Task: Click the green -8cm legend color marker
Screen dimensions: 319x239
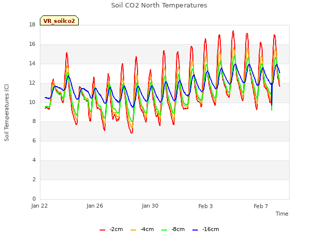Action: click(x=164, y=230)
